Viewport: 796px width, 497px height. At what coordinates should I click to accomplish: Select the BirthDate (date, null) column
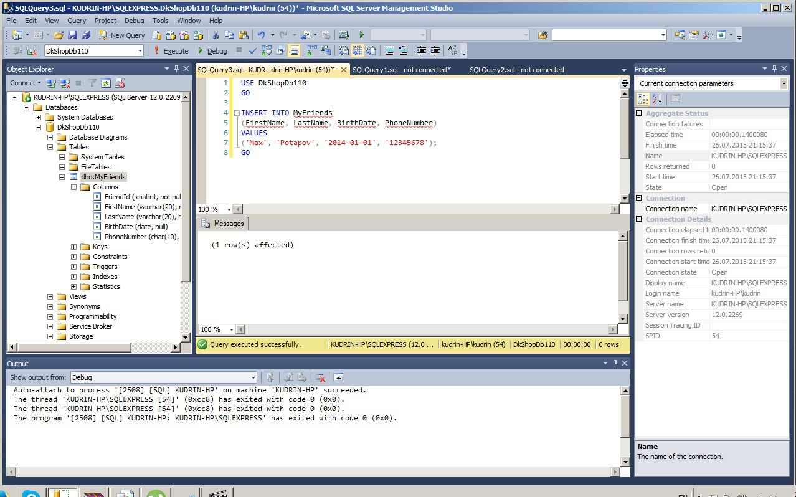(136, 227)
